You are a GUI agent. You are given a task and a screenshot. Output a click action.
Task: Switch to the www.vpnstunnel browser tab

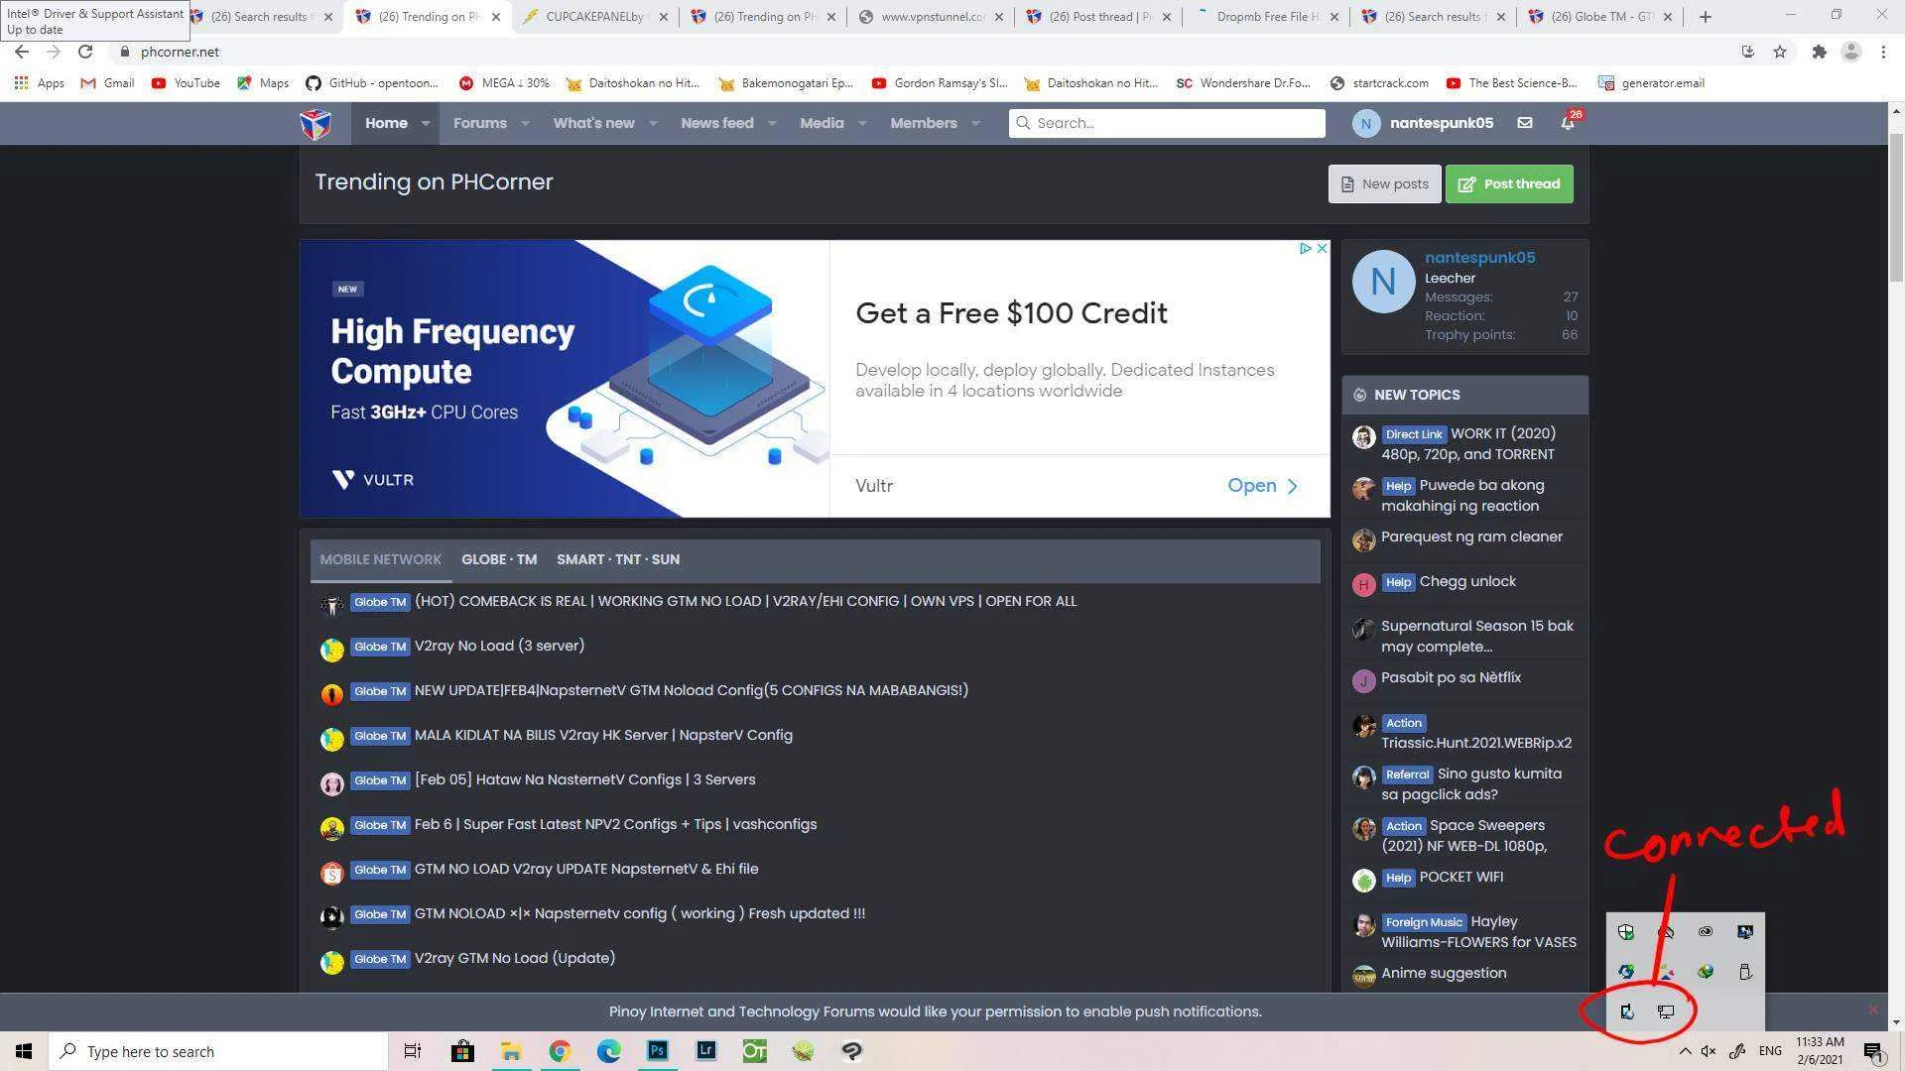tap(933, 17)
